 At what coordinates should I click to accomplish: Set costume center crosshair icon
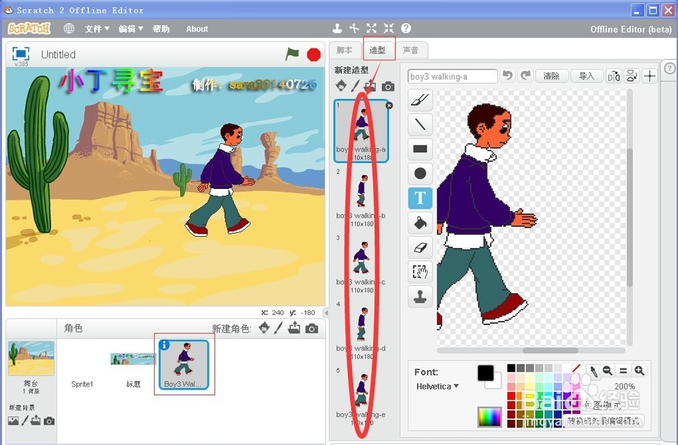pos(650,77)
